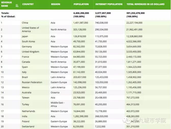Click Total Revenues in US Dollars header

[x=145, y=4]
